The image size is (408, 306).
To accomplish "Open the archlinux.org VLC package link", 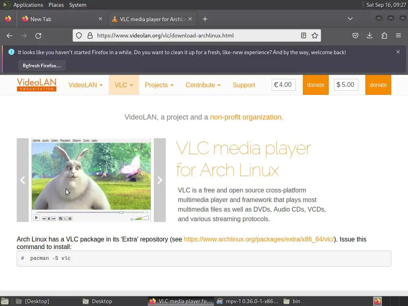I will (259, 239).
